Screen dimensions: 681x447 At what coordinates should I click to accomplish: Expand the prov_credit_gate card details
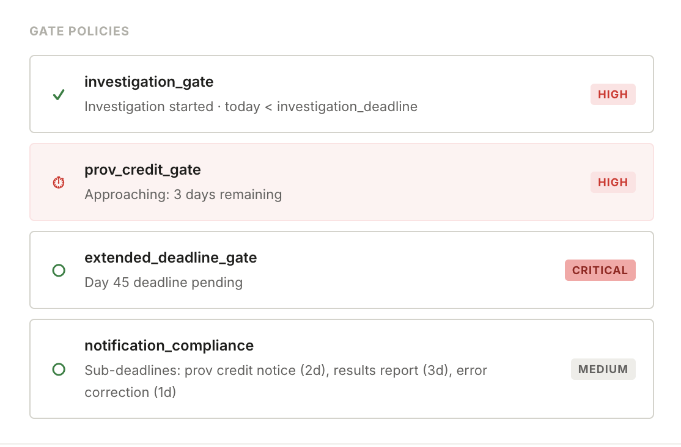click(x=340, y=182)
